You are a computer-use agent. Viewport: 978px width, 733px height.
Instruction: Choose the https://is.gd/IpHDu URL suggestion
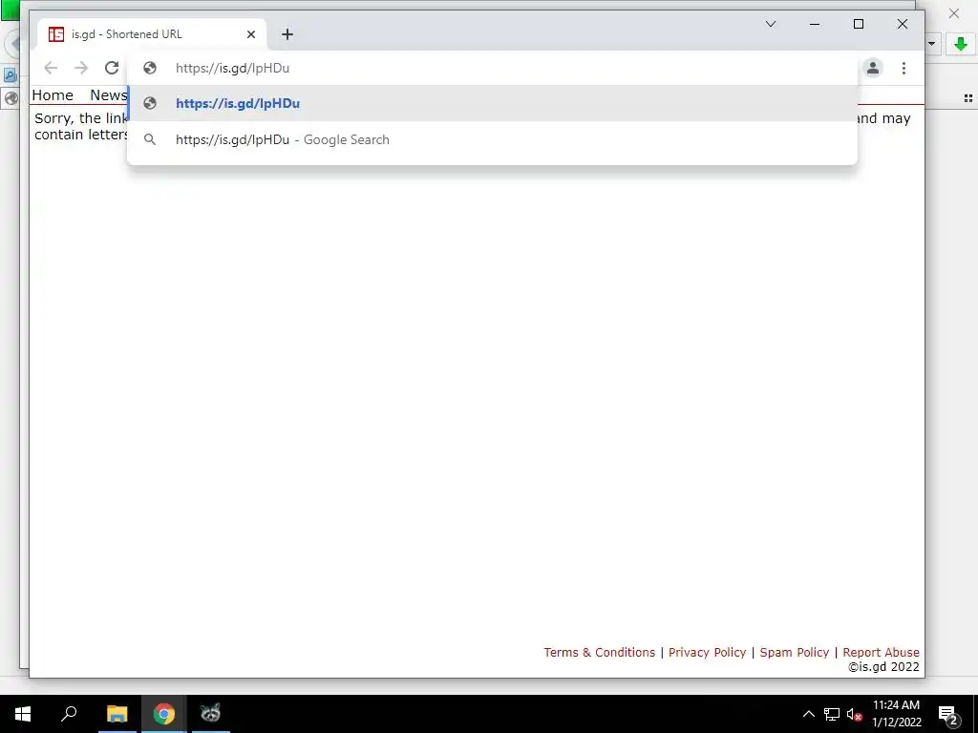pos(493,103)
